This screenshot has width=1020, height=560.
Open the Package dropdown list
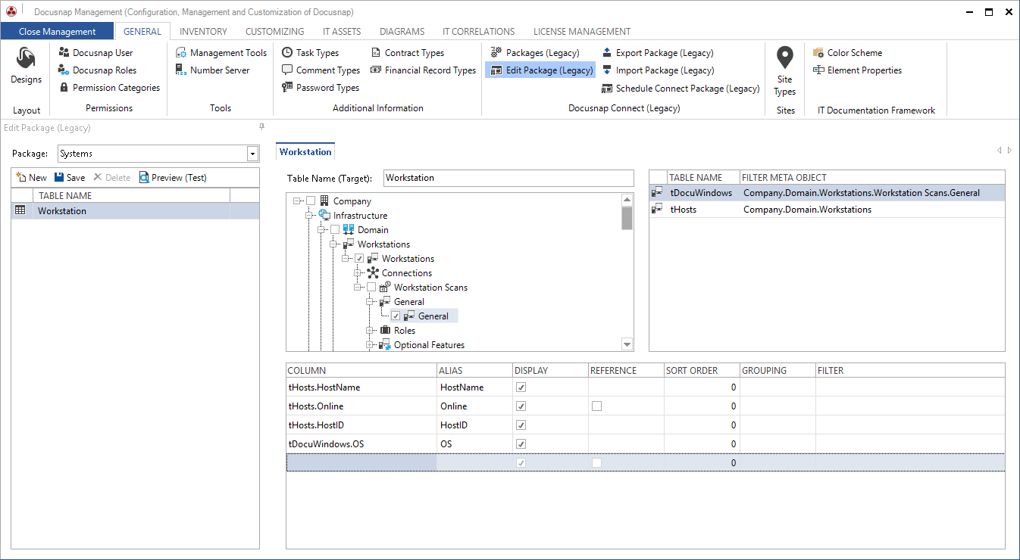[x=253, y=154]
